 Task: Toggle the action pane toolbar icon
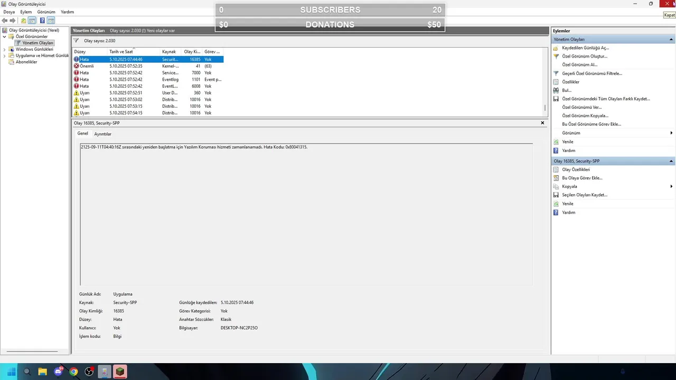pyautogui.click(x=51, y=21)
